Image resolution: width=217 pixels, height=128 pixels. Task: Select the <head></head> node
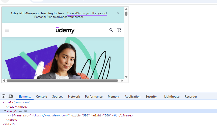[x=17, y=107]
